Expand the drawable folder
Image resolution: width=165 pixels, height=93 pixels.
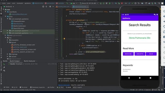(7, 40)
